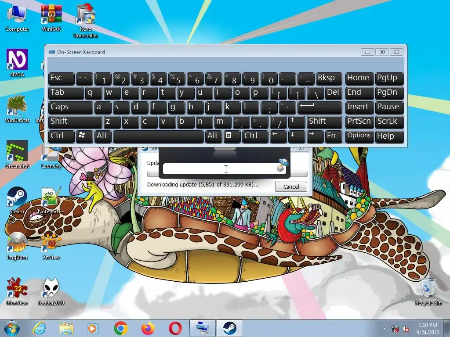
Task: Click the Bksp key
Action: click(x=329, y=79)
